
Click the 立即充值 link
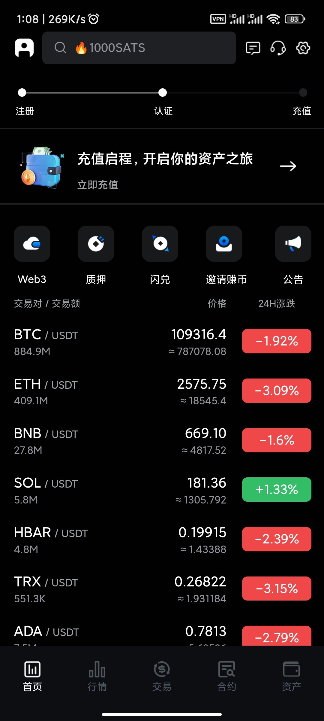pyautogui.click(x=98, y=185)
